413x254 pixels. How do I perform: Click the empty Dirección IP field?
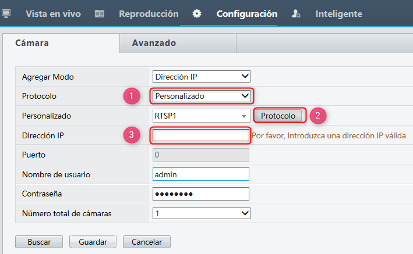(x=201, y=135)
